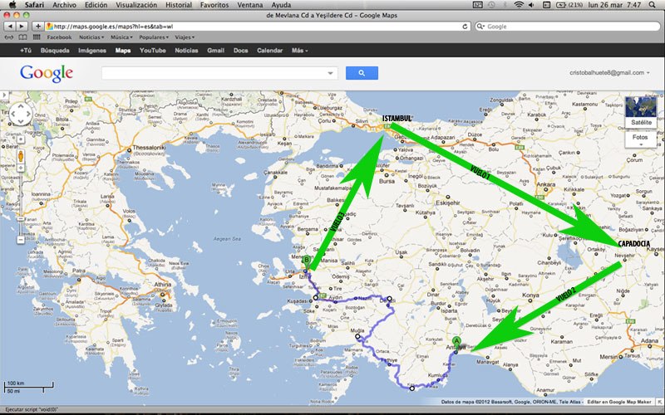Click the white route waypoint at Muğla
This screenshot has height=415, width=665.
pos(357,337)
